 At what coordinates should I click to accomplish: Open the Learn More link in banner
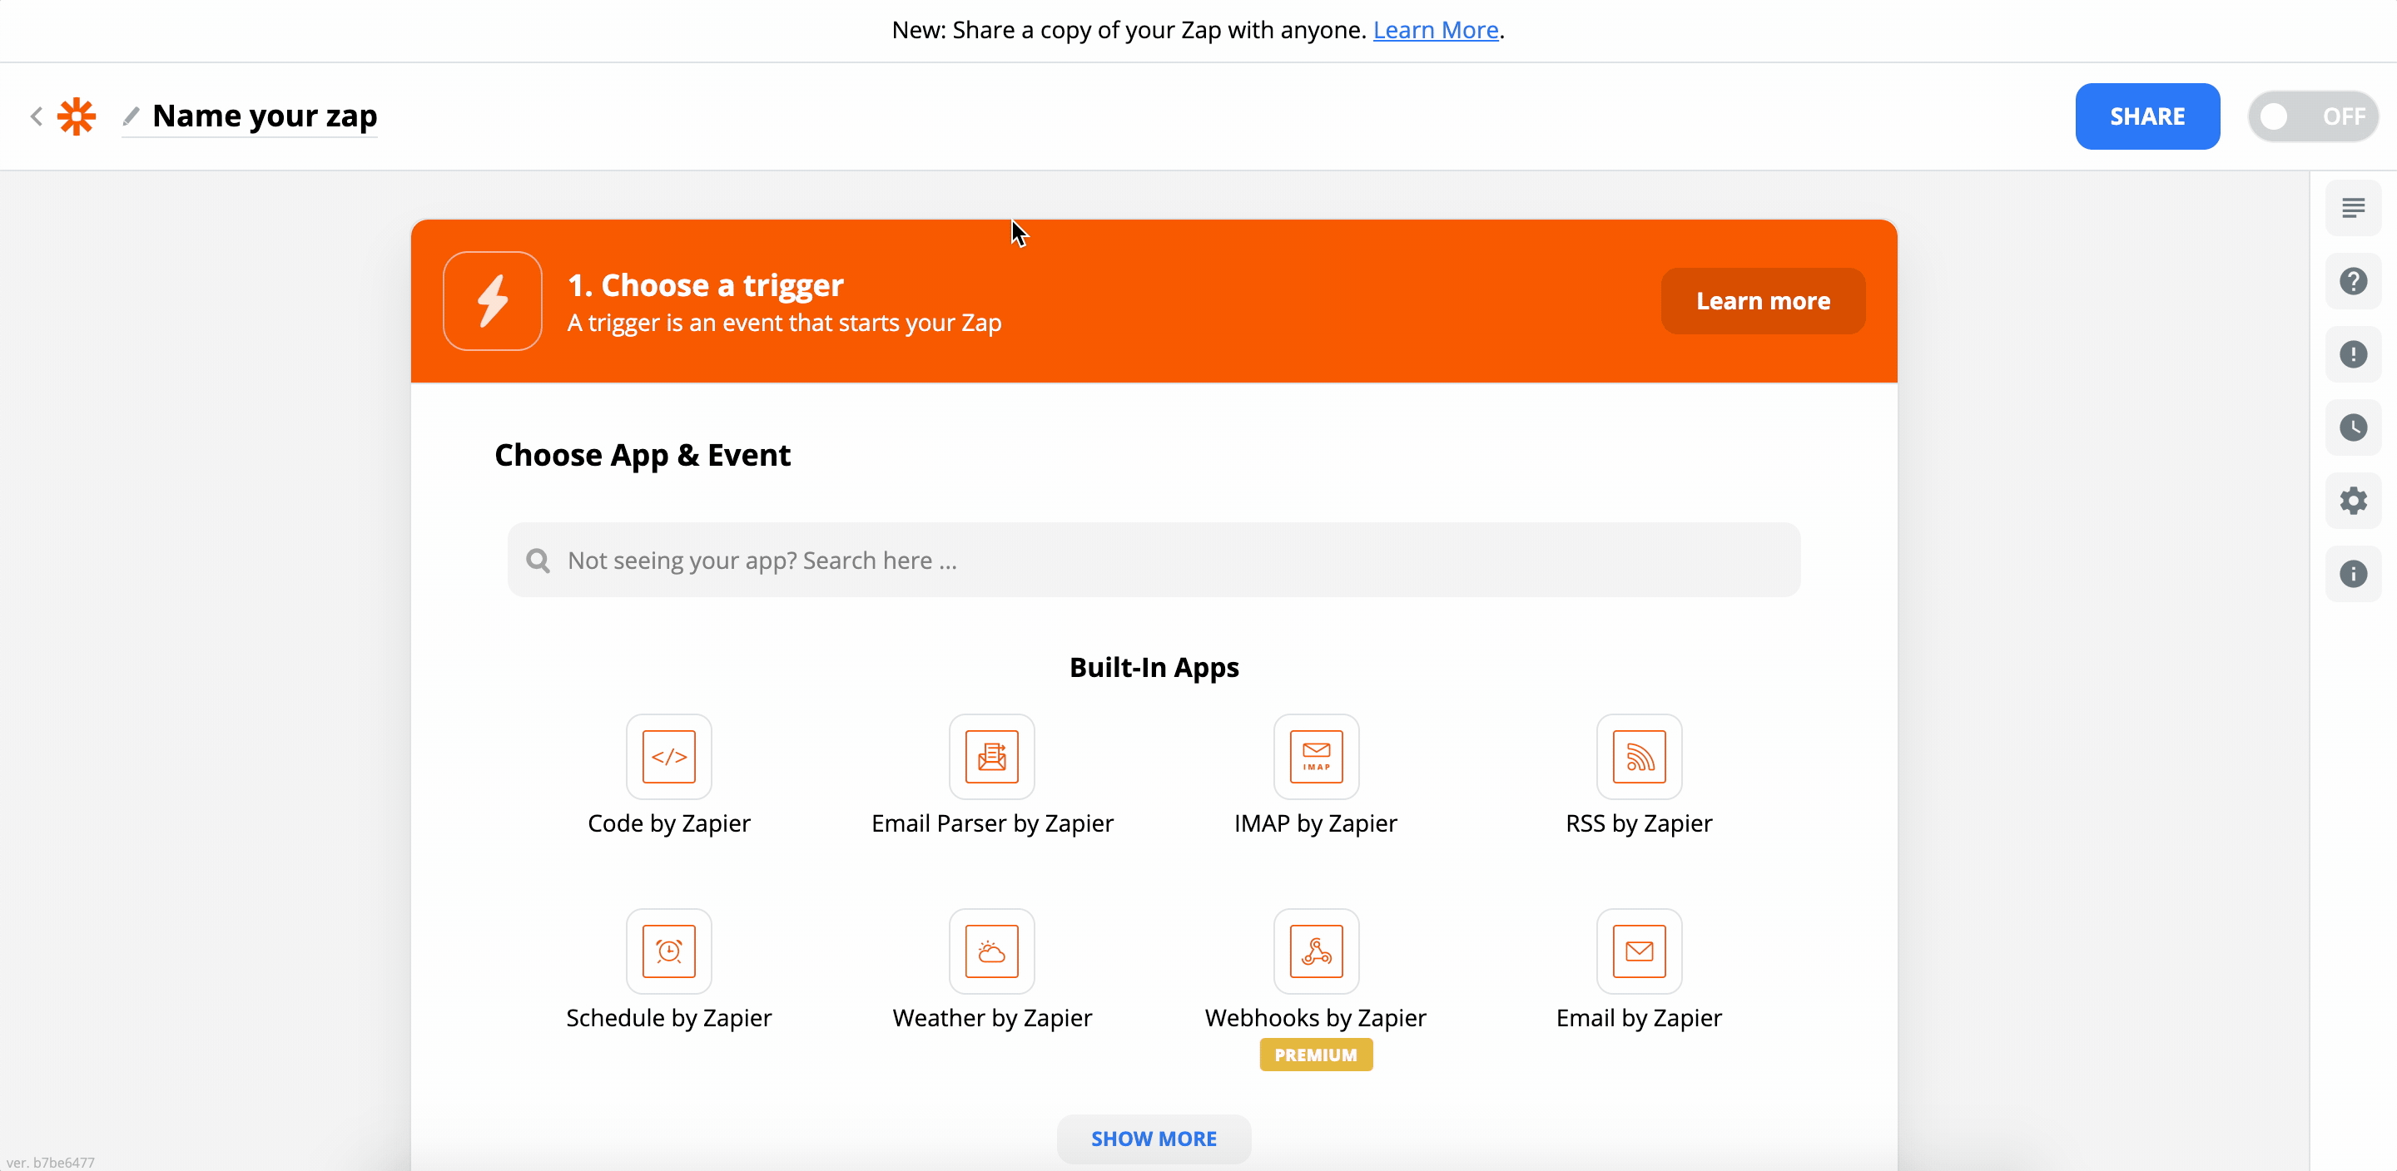click(x=1435, y=30)
